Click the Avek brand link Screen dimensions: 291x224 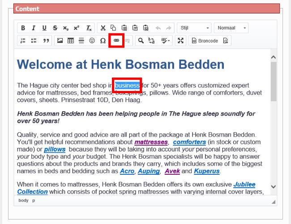coord(172,171)
